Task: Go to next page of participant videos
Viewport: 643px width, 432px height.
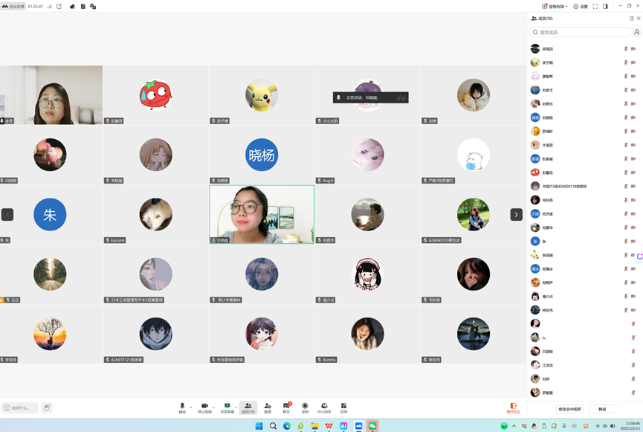Action: coord(516,214)
